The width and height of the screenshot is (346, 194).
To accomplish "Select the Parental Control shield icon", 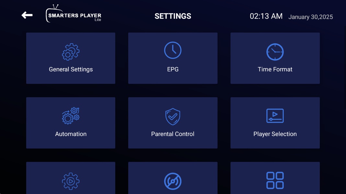I will point(173,116).
